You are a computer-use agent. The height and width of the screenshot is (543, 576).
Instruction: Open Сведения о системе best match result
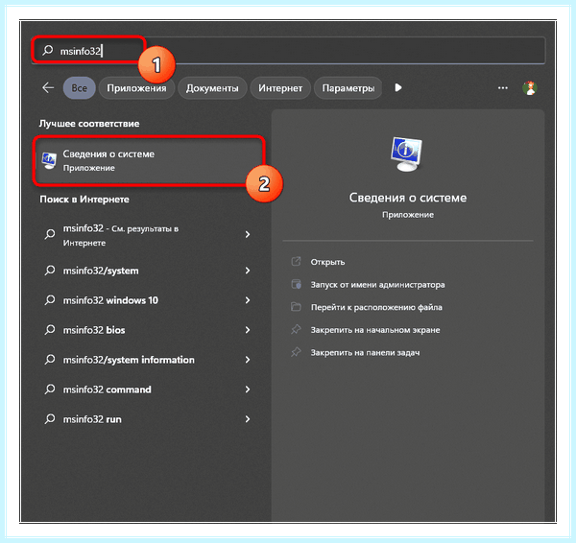(149, 160)
